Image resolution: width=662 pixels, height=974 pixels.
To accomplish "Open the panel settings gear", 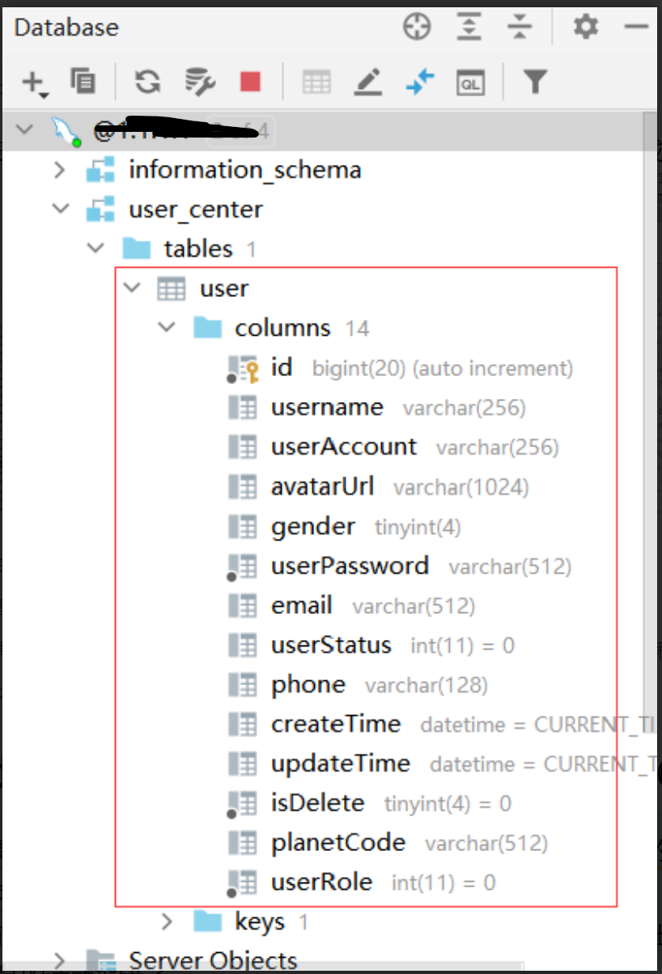I will point(585,28).
